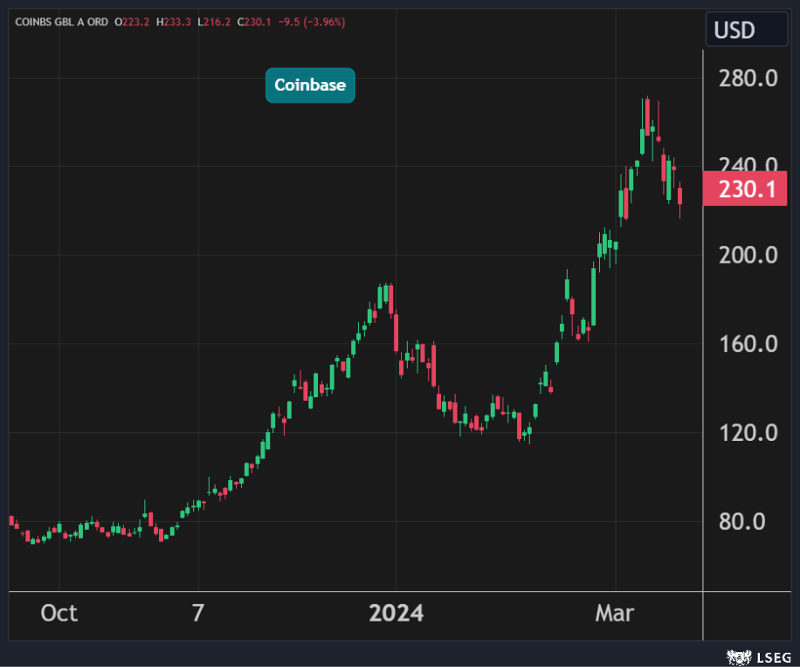Click the Mar date on time axis
800x667 pixels.
click(x=615, y=614)
